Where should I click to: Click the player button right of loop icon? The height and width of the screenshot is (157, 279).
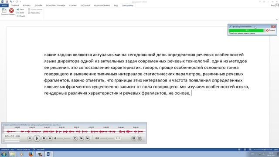[82, 138]
